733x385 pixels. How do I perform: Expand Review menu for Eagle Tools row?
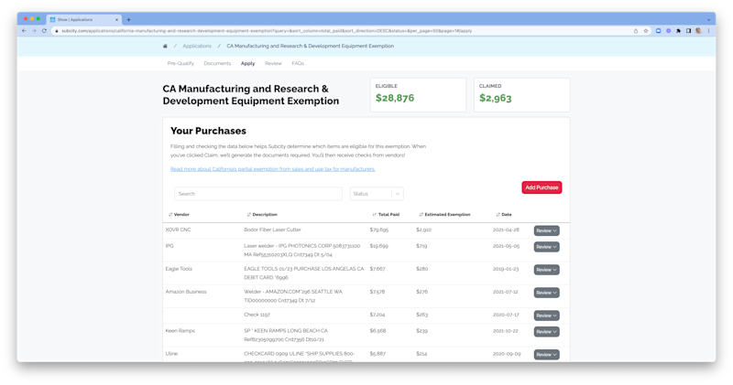point(546,270)
